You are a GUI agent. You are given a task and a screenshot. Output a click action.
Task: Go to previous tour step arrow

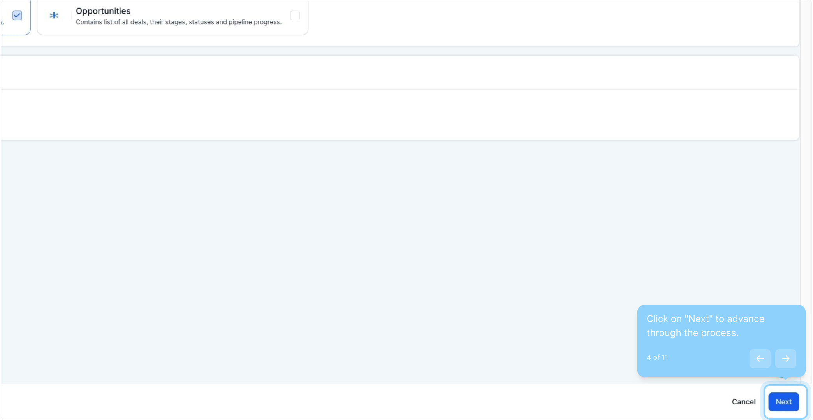pos(760,358)
